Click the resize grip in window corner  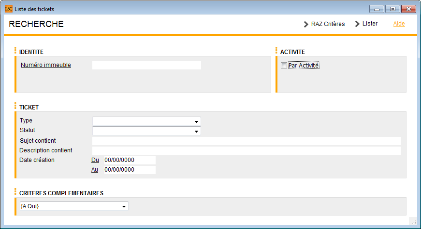[x=414, y=222]
